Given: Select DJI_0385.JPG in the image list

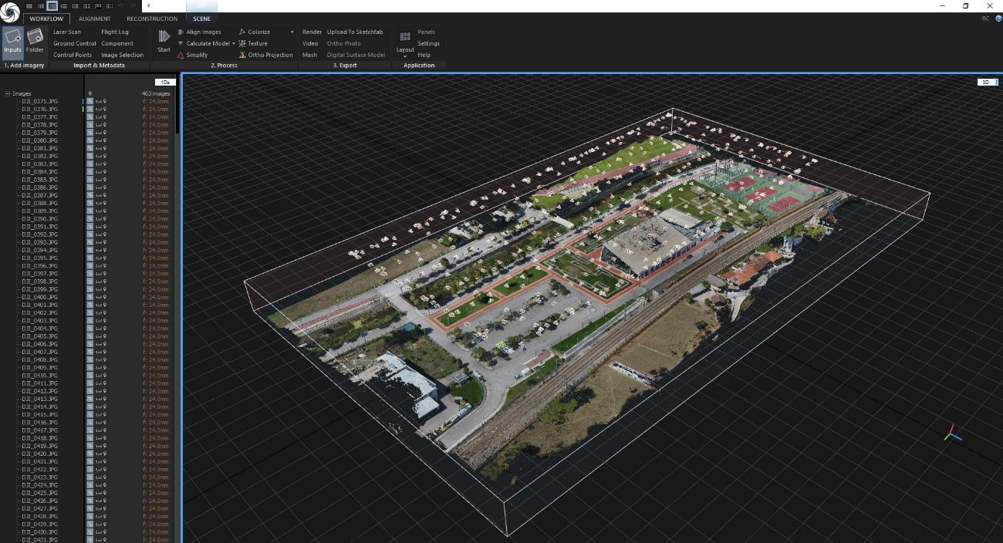Looking at the screenshot, I should pyautogui.click(x=39, y=180).
